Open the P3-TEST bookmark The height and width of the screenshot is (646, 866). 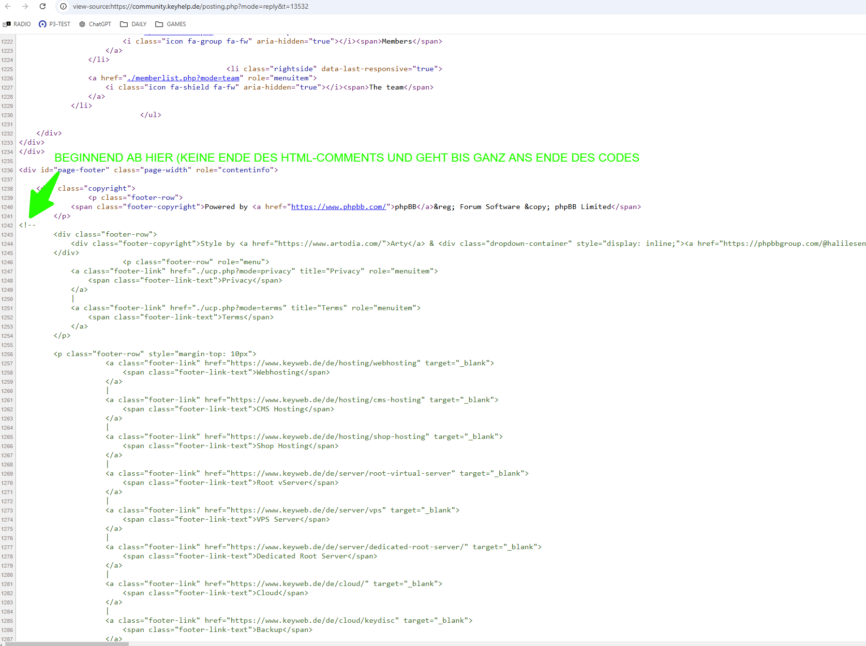click(x=55, y=24)
